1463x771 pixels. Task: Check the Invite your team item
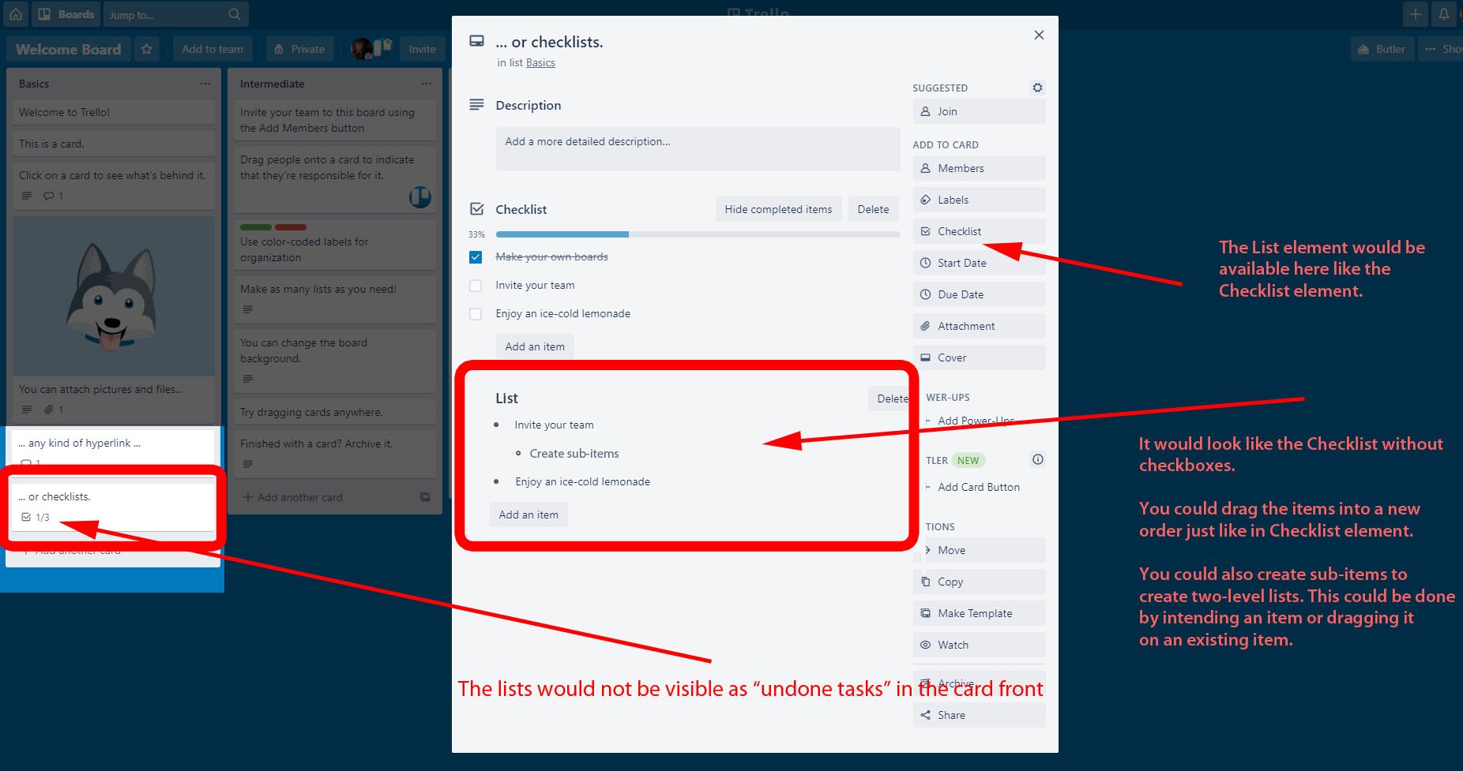476,286
